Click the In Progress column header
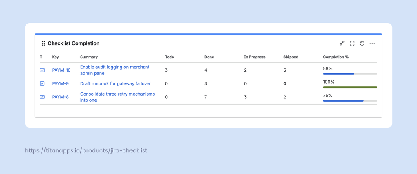Screen dimensions: 417x174 coord(255,57)
